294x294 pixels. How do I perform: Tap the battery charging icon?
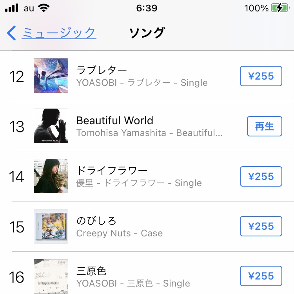(280, 8)
